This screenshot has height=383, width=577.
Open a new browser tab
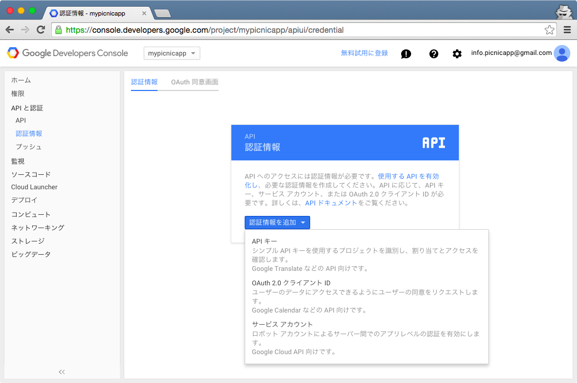162,14
